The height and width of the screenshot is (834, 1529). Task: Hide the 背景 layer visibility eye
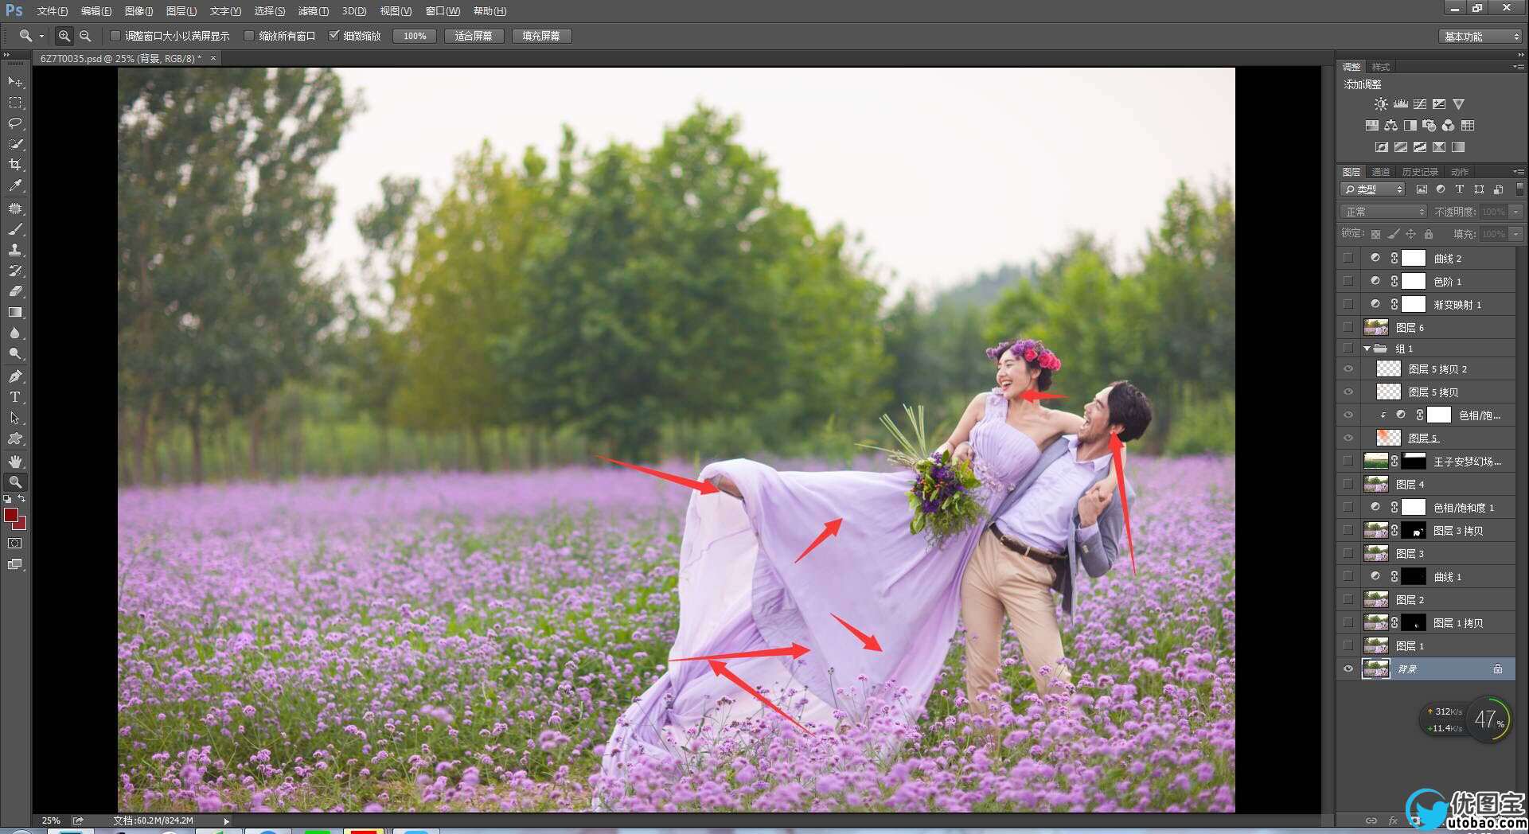coord(1348,668)
